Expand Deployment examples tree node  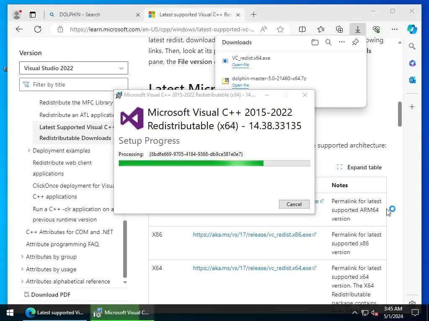[x=29, y=150]
